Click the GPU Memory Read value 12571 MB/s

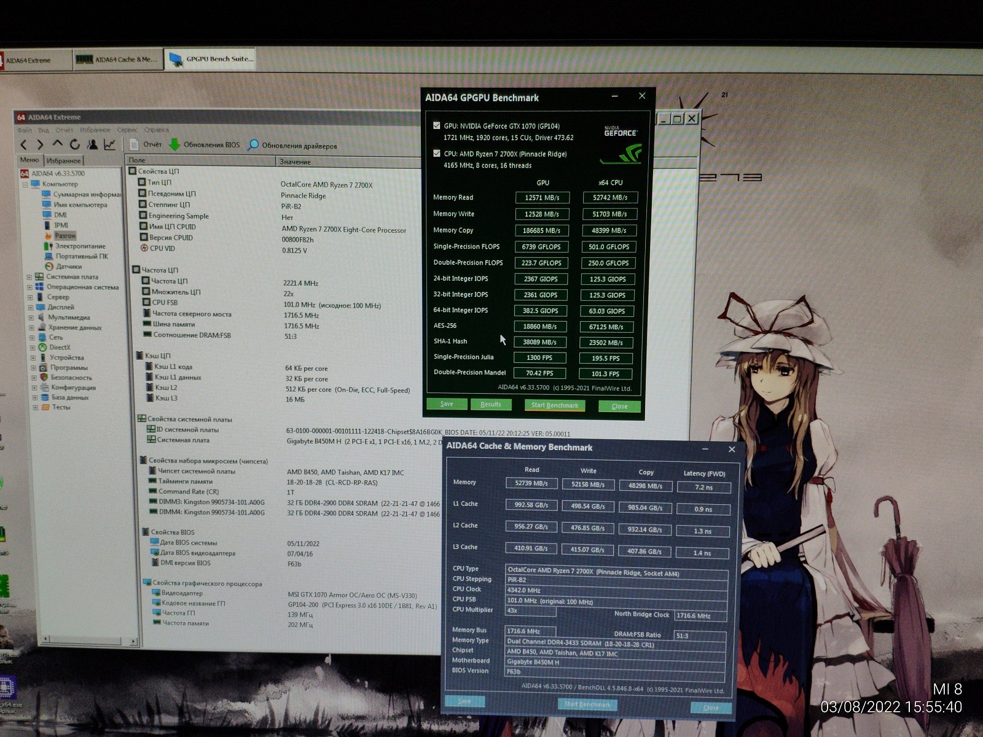[542, 198]
